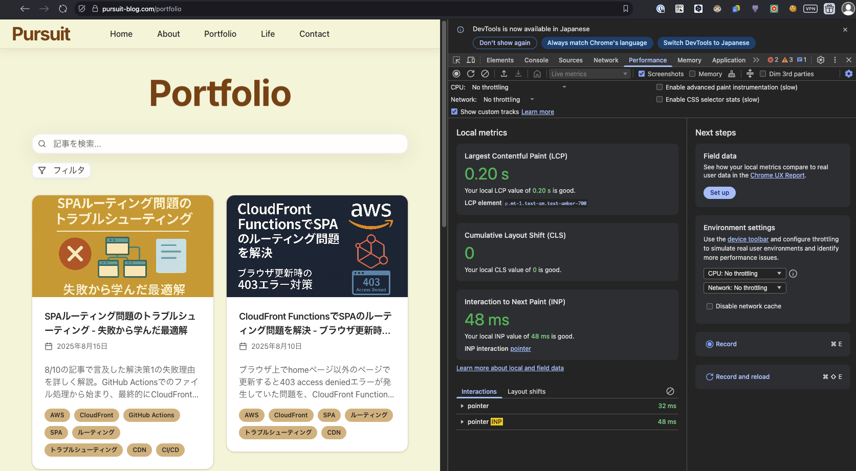This screenshot has height=471, width=856.
Task: Click the 記事を検索 search field
Action: click(x=220, y=144)
